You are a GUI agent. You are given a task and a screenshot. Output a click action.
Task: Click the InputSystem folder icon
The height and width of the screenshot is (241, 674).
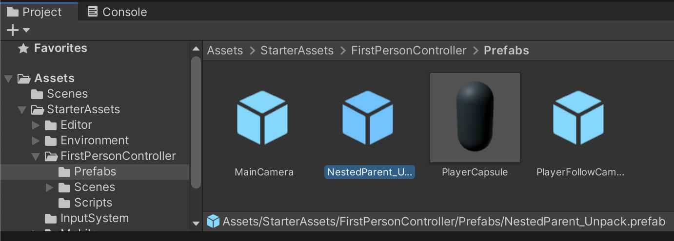(x=51, y=218)
